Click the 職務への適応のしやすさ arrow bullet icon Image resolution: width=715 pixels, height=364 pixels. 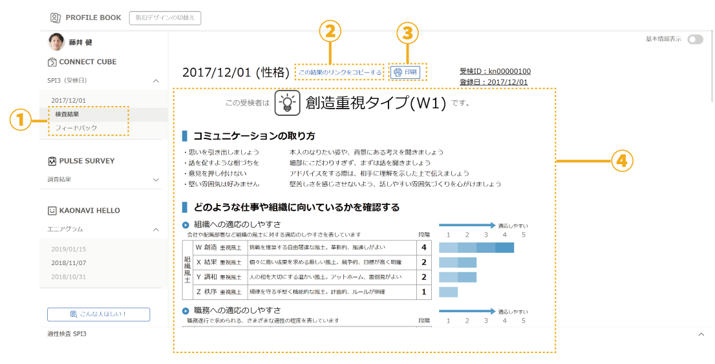(186, 312)
